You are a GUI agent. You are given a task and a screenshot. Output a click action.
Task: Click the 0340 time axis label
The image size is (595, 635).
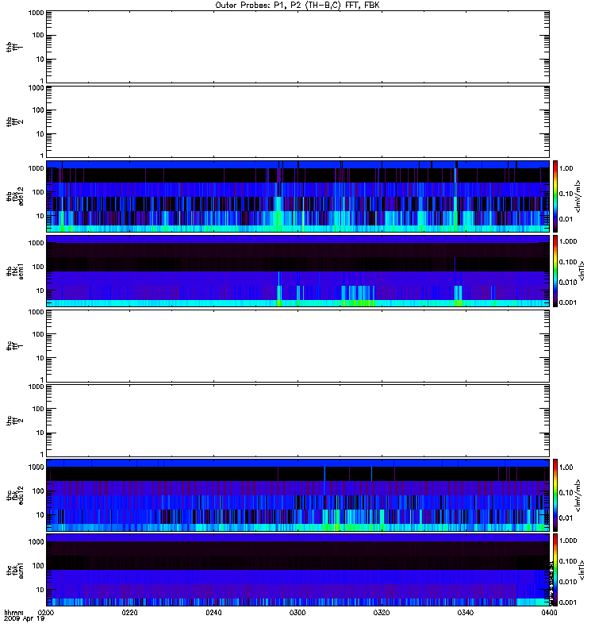[x=466, y=612]
